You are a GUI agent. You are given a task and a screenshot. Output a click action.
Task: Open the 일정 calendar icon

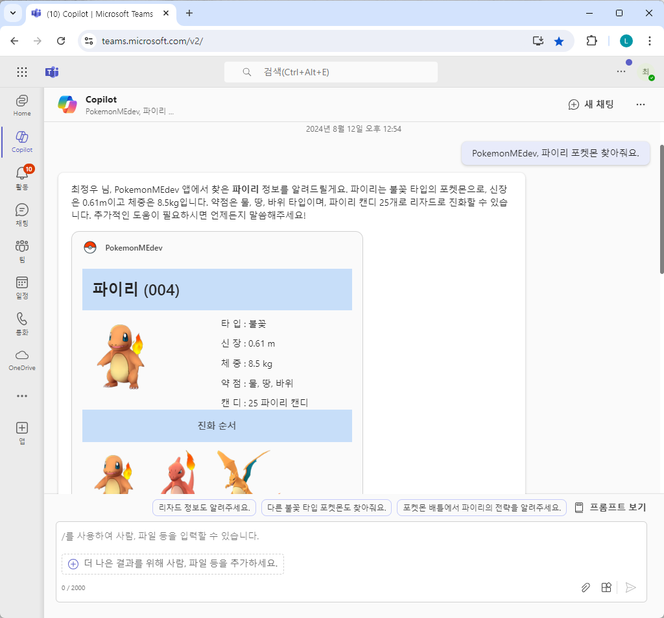(22, 288)
